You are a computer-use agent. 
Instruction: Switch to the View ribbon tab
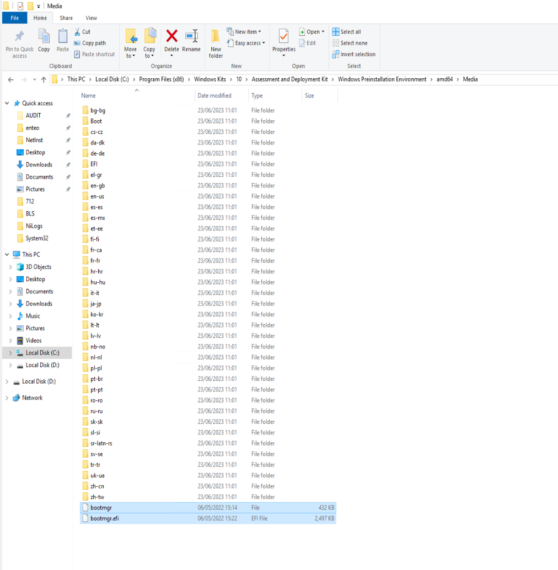91,18
